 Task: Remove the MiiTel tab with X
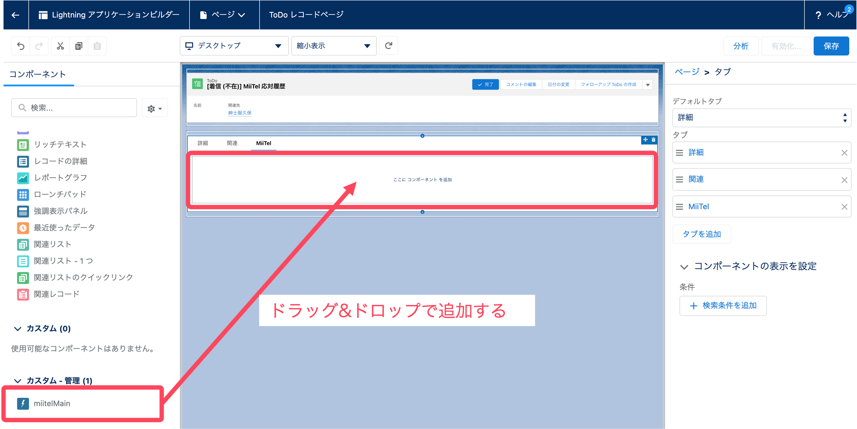tap(844, 207)
